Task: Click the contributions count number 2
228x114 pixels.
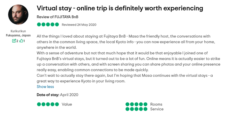Action: click(17, 41)
